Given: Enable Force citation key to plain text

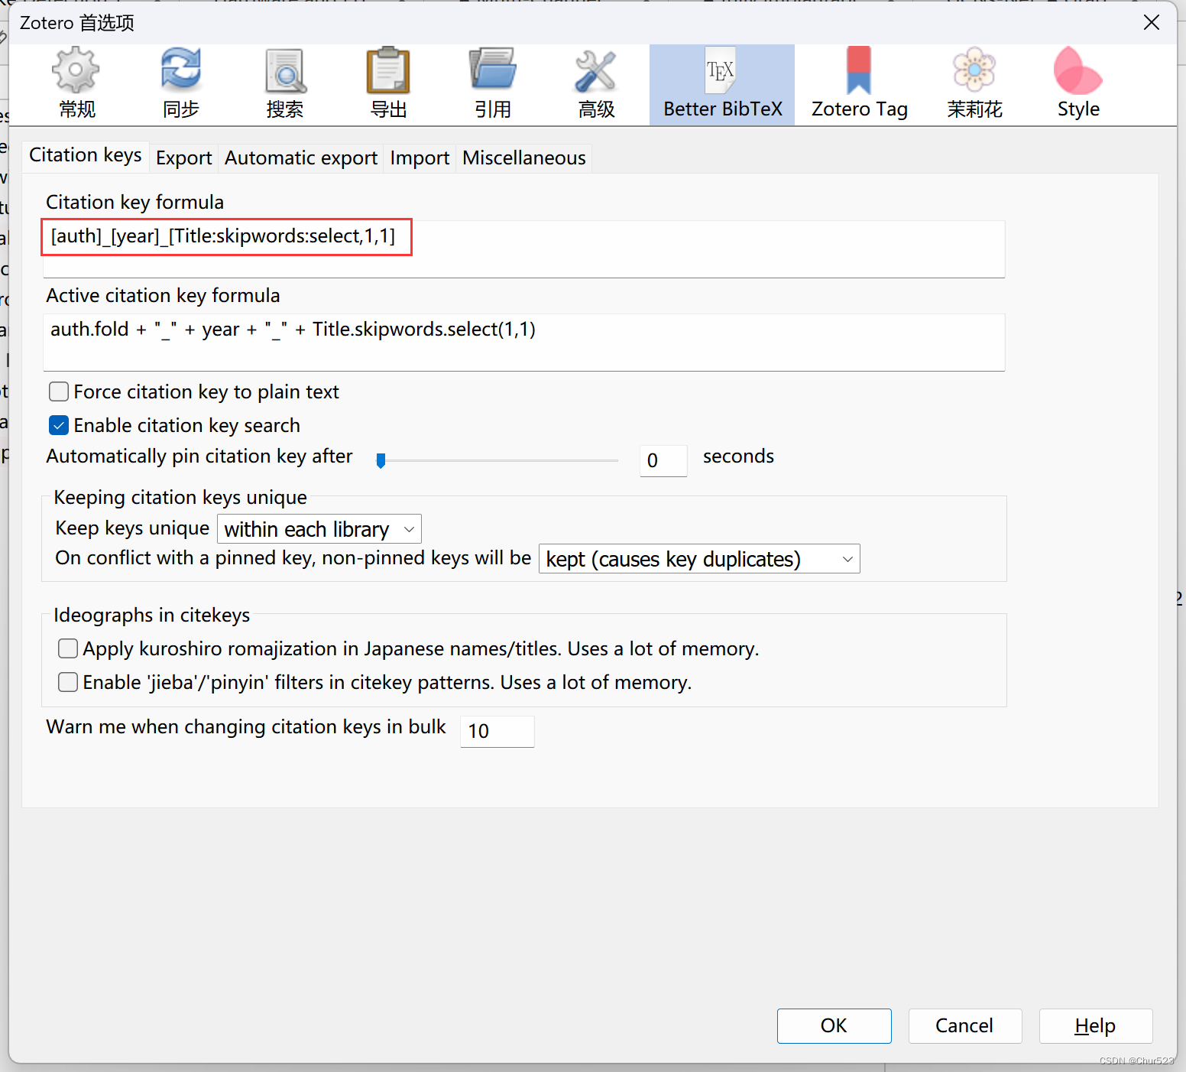Looking at the screenshot, I should click(x=59, y=392).
